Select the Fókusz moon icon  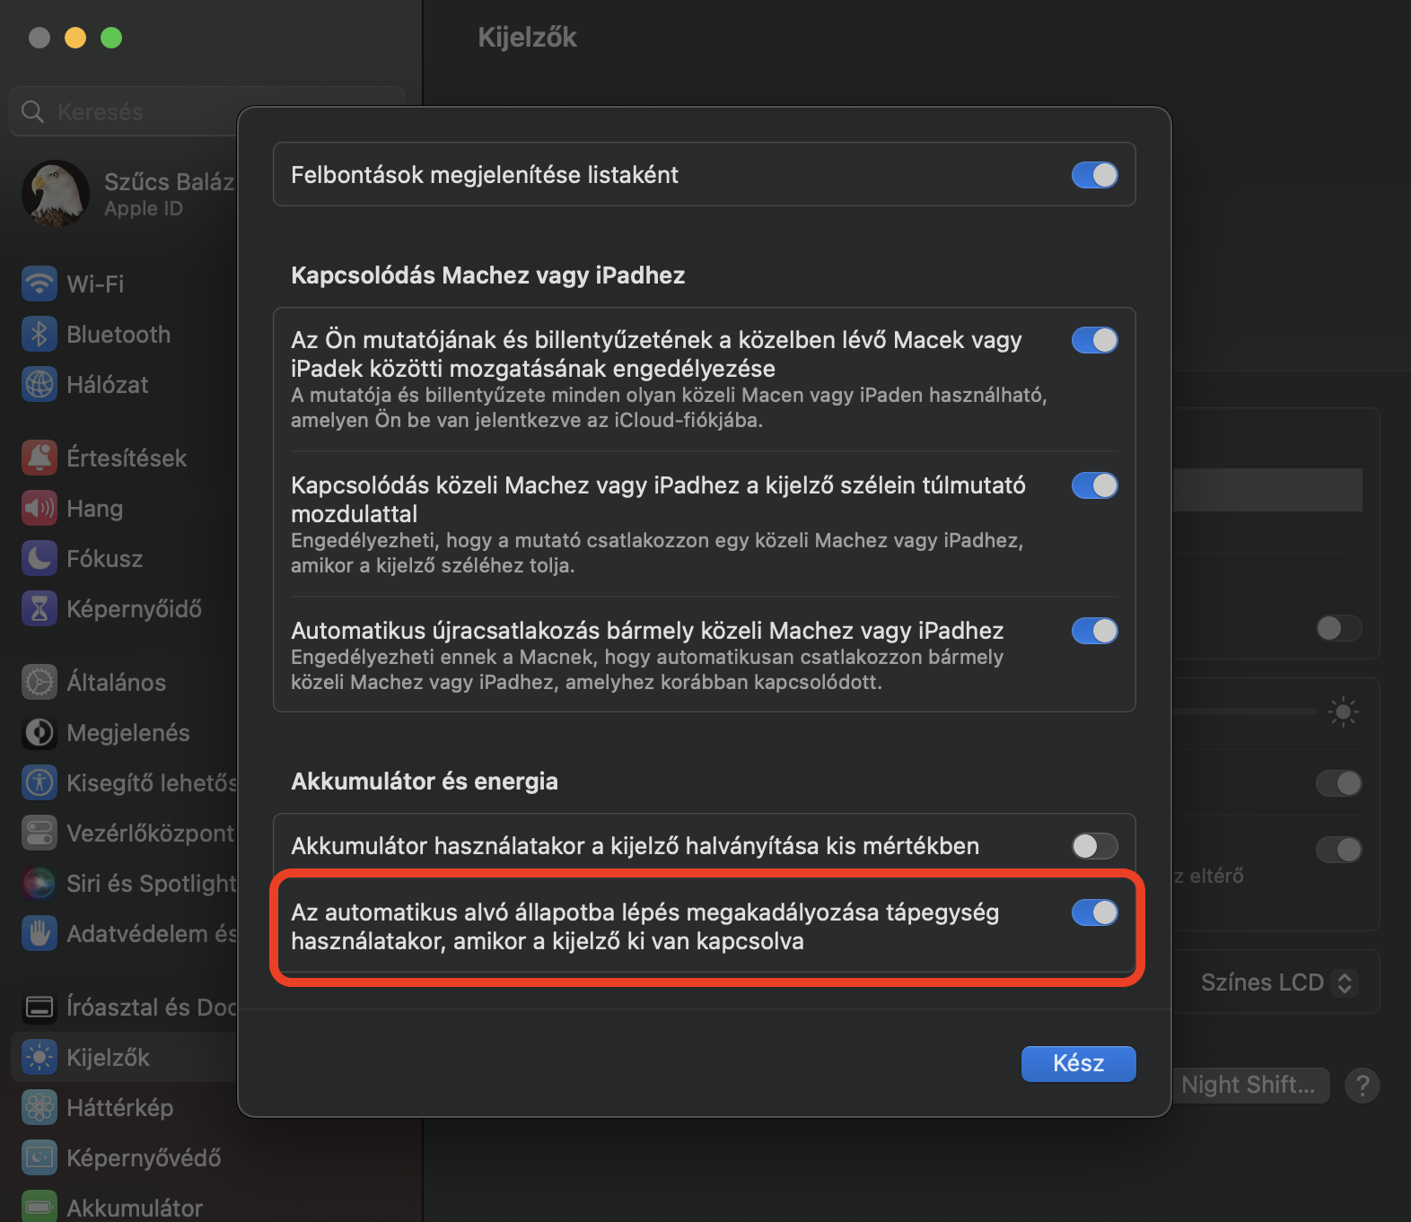click(x=39, y=558)
